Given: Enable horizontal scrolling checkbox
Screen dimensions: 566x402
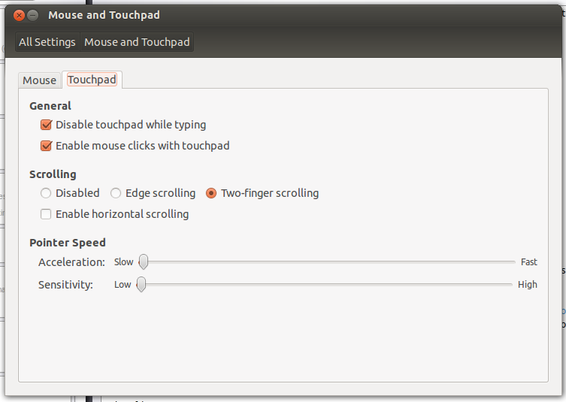Looking at the screenshot, I should pos(46,214).
